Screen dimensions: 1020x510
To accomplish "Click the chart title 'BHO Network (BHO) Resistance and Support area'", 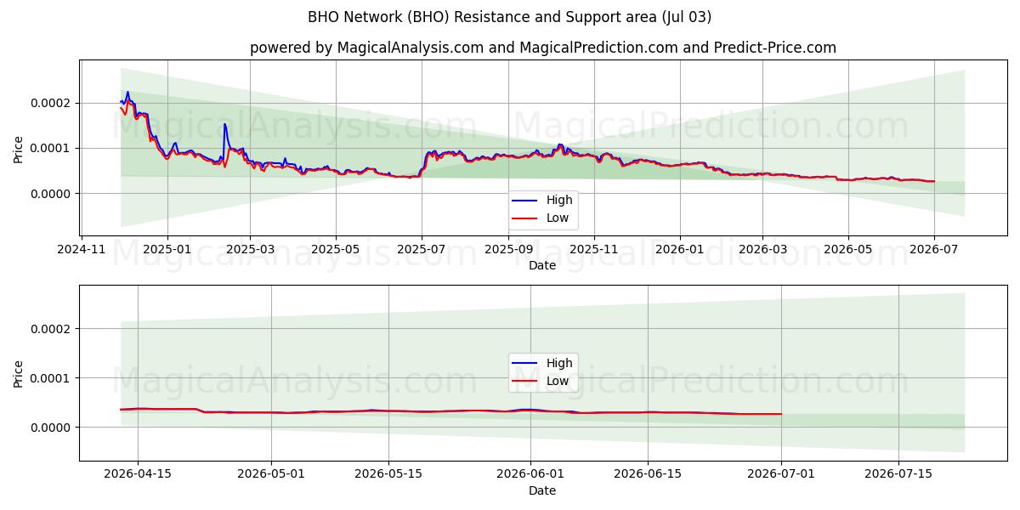I will (x=511, y=17).
